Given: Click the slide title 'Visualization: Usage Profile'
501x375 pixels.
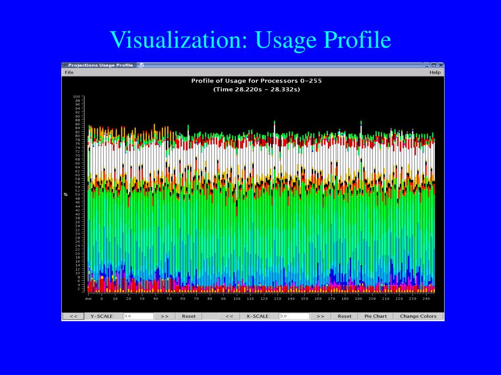Looking at the screenshot, I should 250,40.
